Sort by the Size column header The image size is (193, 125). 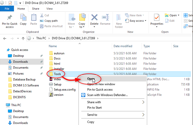pyautogui.click(x=176, y=46)
